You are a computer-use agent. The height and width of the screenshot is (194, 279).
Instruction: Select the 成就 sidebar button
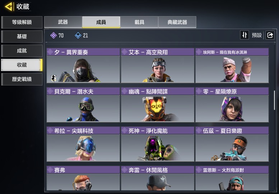(x=22, y=51)
